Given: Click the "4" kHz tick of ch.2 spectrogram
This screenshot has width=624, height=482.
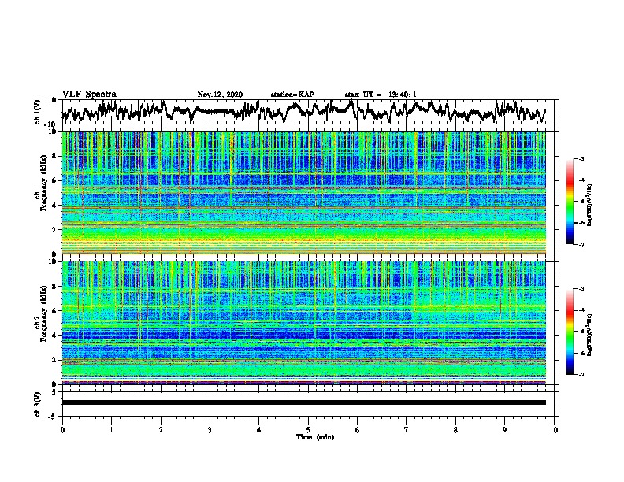Looking at the screenshot, I should pyautogui.click(x=54, y=336).
